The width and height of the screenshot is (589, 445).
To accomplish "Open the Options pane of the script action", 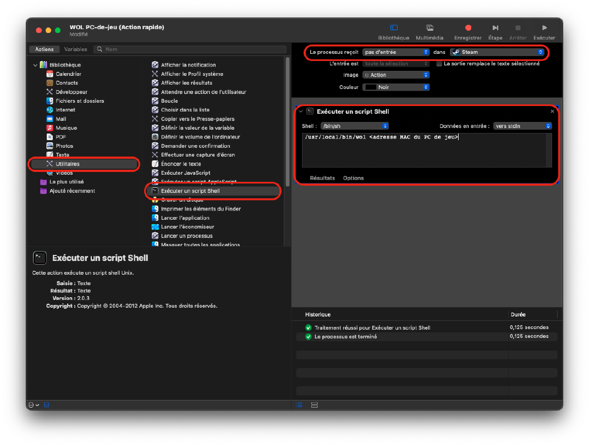I will (353, 177).
